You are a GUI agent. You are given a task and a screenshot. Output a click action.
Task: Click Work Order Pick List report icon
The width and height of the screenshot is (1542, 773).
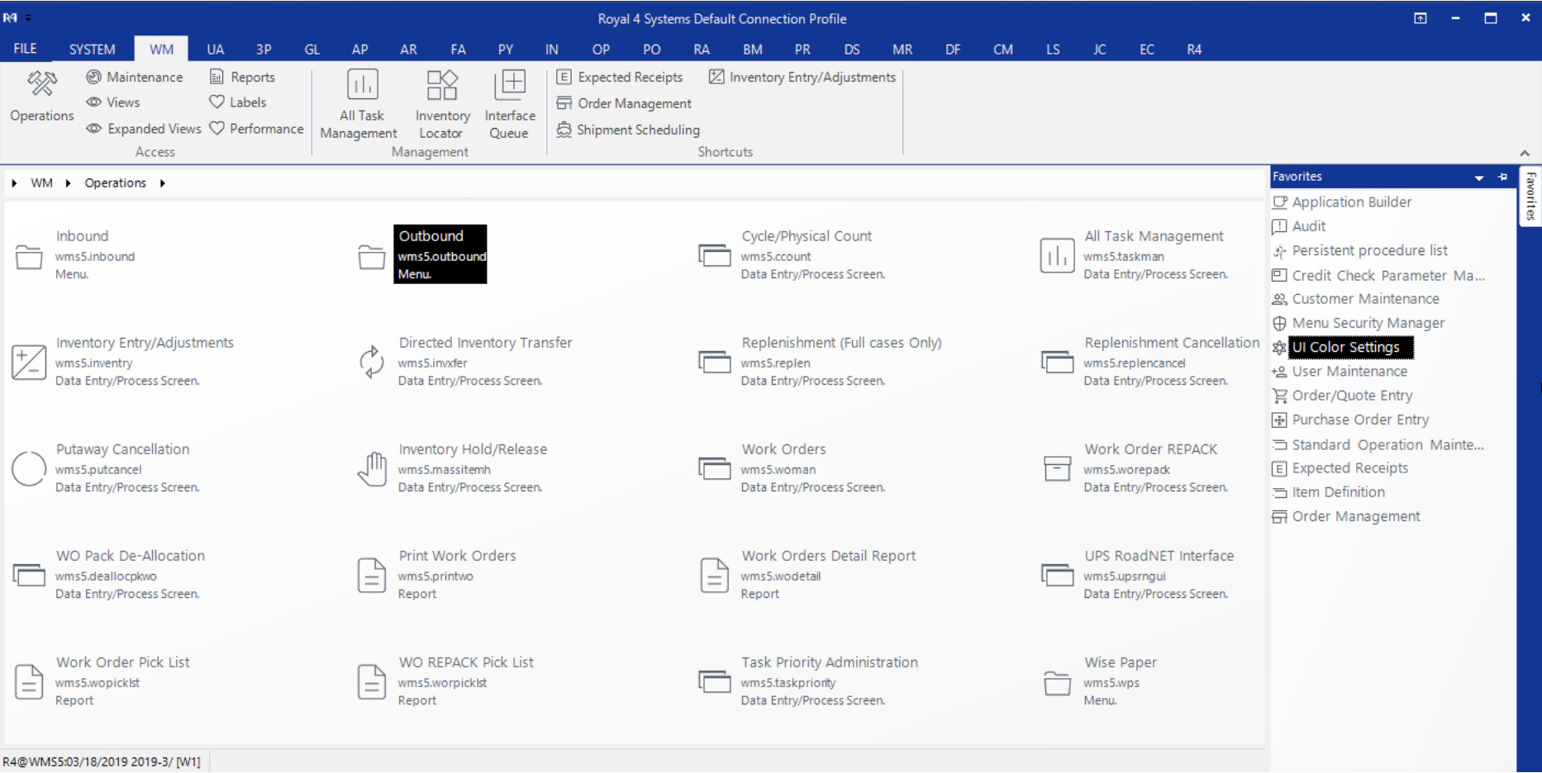29,681
